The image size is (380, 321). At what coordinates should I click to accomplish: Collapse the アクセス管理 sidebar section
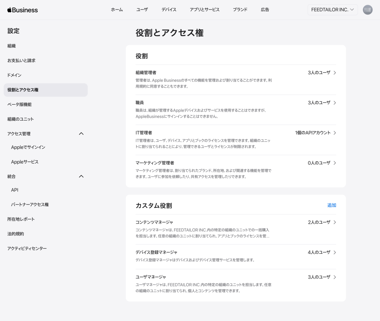(x=81, y=134)
